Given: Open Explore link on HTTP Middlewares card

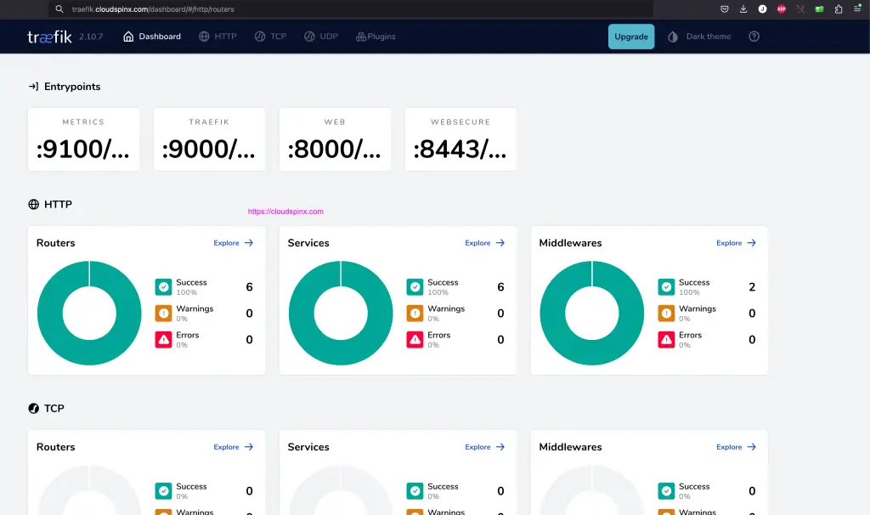Looking at the screenshot, I should (x=734, y=243).
